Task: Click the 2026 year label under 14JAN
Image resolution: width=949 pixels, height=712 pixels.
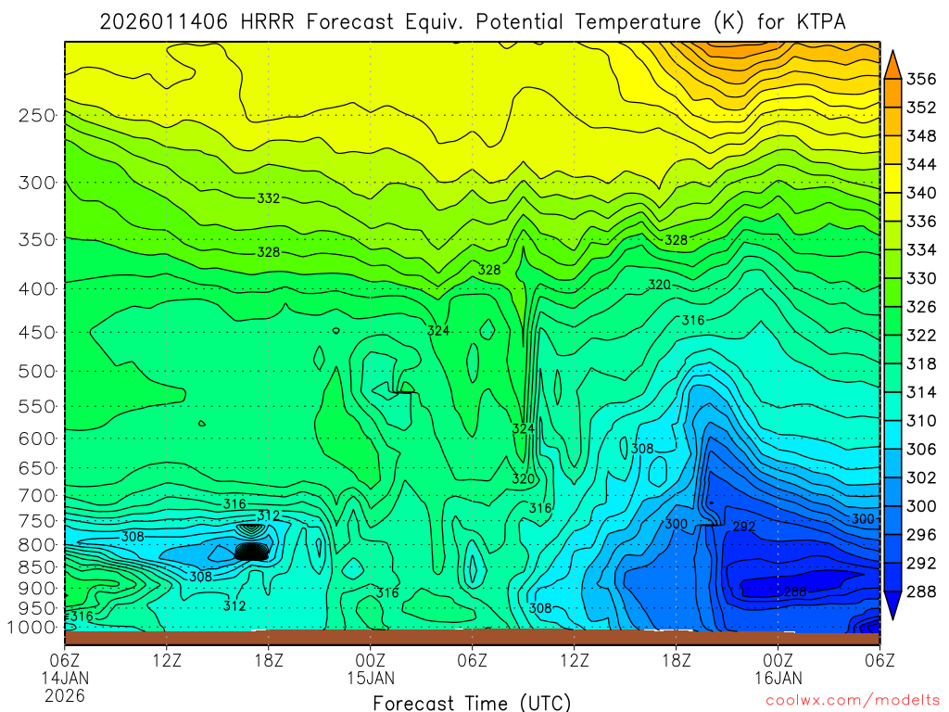Action: [x=65, y=696]
